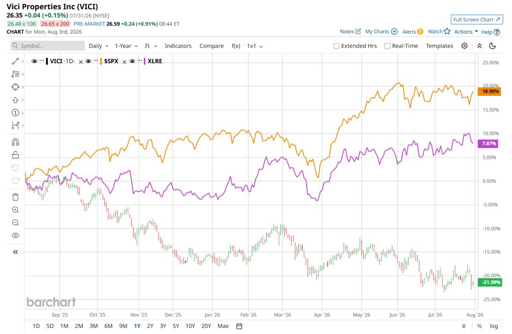Open f(x) expressions menu
Image resolution: width=512 pixels, height=334 pixels.
click(236, 46)
